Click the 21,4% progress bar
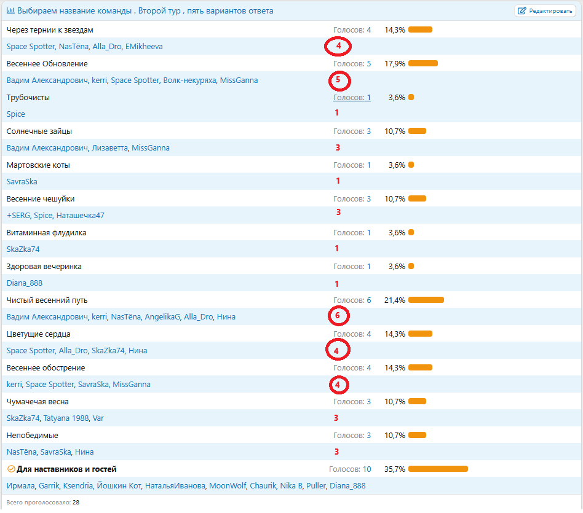The width and height of the screenshot is (583, 513). tap(426, 300)
